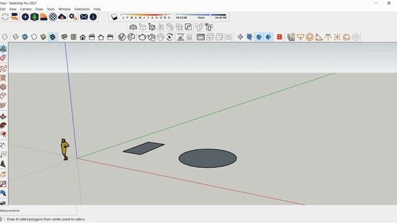The width and height of the screenshot is (397, 223).
Task: Click the blue circle plus icon
Action: pos(25,17)
